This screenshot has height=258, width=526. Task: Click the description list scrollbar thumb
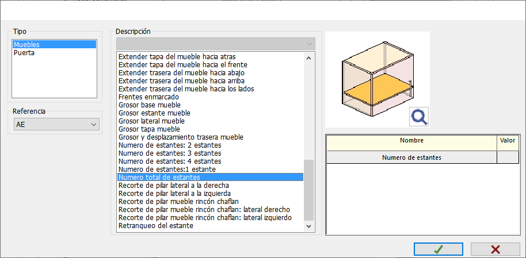[x=309, y=190]
